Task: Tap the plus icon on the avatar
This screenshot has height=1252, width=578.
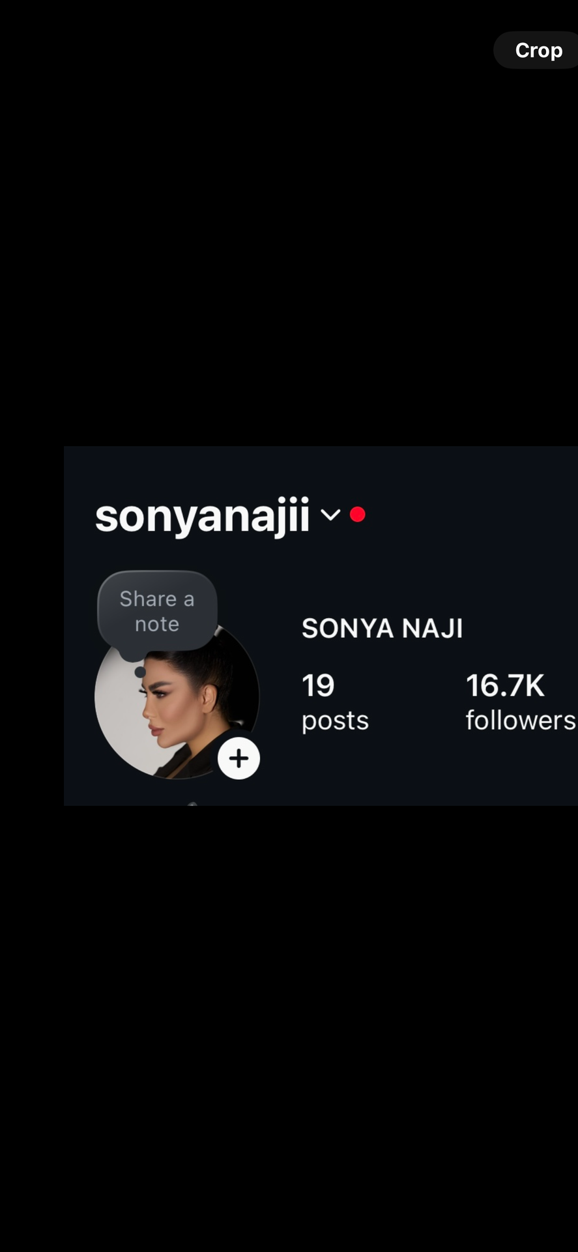Action: [238, 758]
